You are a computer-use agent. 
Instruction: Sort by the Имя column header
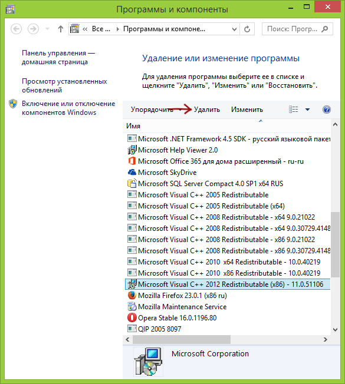133,126
